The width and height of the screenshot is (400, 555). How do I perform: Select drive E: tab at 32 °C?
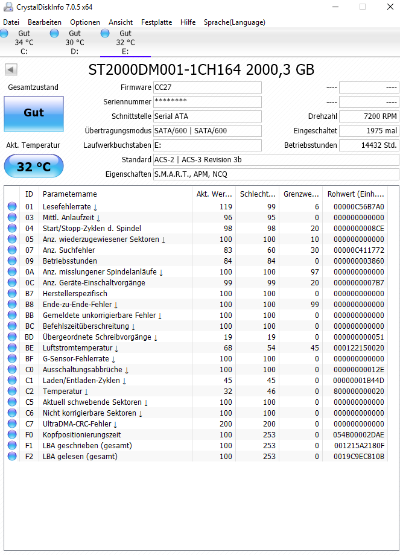(x=125, y=42)
